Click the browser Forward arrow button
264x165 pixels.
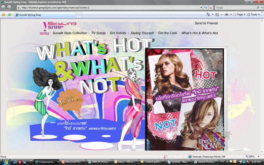(9, 7)
